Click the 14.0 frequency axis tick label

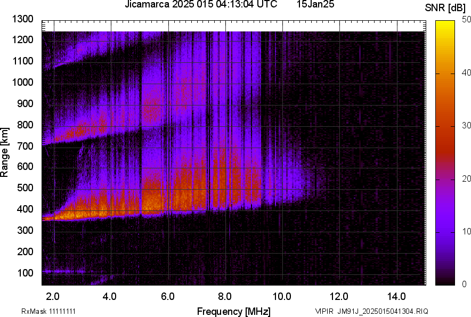396,296
